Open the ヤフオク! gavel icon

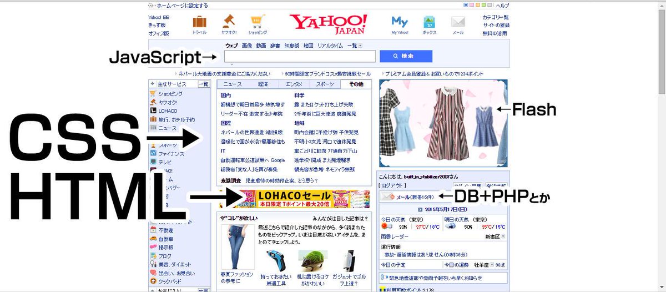[x=229, y=22]
